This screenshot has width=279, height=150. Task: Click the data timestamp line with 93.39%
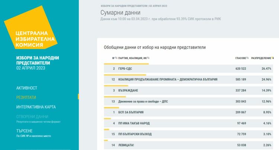pyautogui.click(x=161, y=19)
